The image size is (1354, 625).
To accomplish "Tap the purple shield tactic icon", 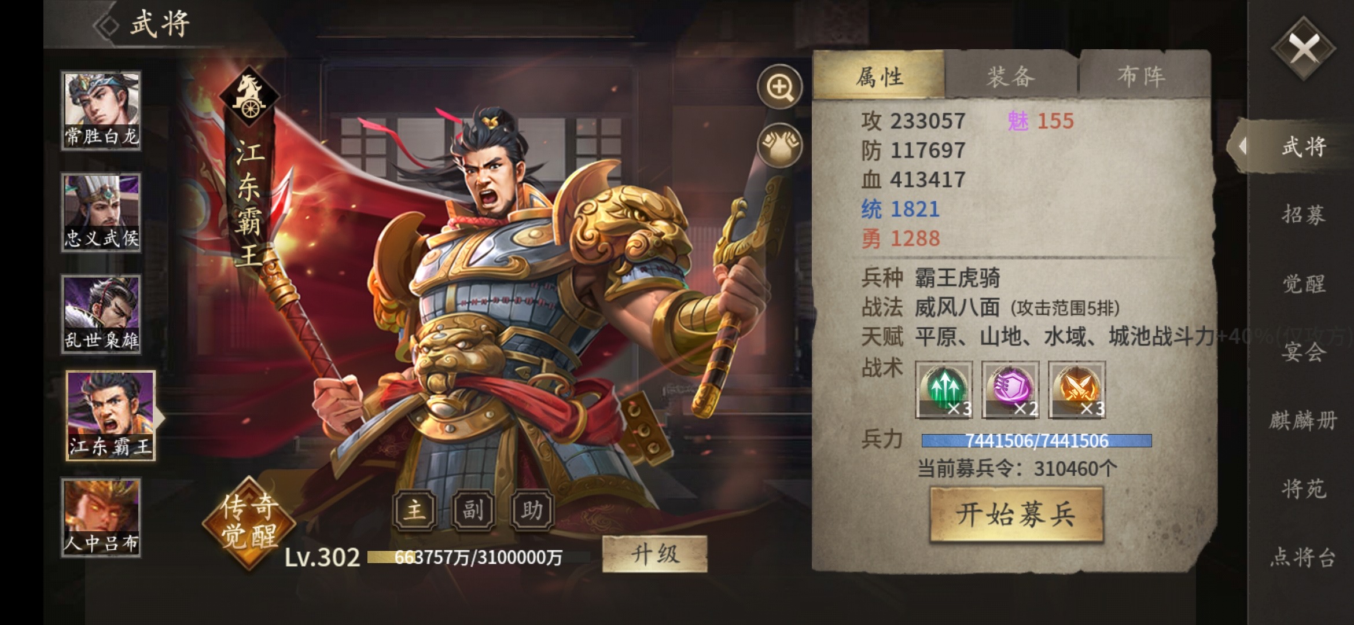I will 1010,389.
